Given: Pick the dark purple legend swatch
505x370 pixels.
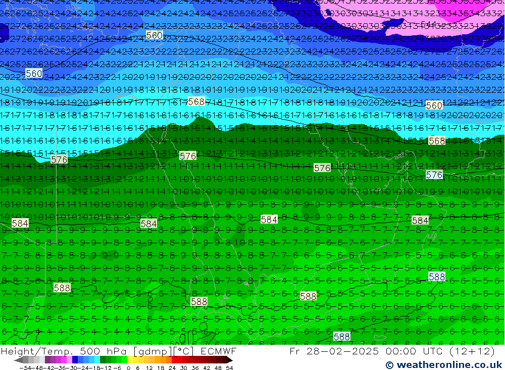Looking at the screenshot, I should [47, 360].
